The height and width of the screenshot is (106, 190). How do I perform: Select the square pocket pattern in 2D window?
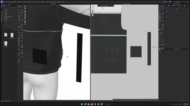click(136, 52)
